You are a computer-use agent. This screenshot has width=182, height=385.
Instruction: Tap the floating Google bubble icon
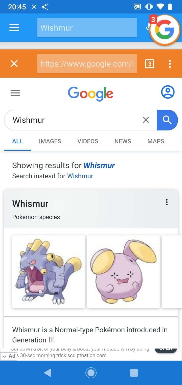(165, 30)
